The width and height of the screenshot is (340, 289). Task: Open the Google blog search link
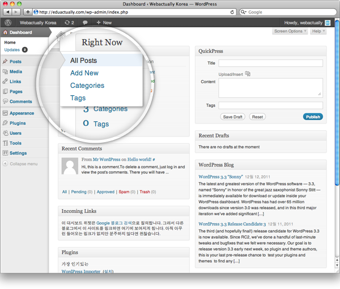click(114, 223)
